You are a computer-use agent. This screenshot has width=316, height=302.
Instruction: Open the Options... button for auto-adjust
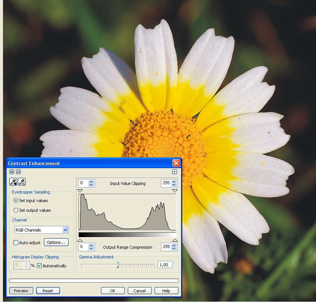56,242
